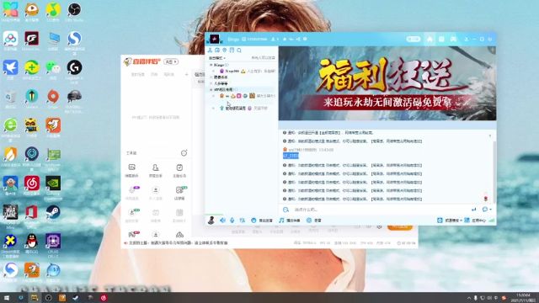The width and height of the screenshot is (539, 303).
Task: Show hidden icons in the system tray
Action: 468,298
